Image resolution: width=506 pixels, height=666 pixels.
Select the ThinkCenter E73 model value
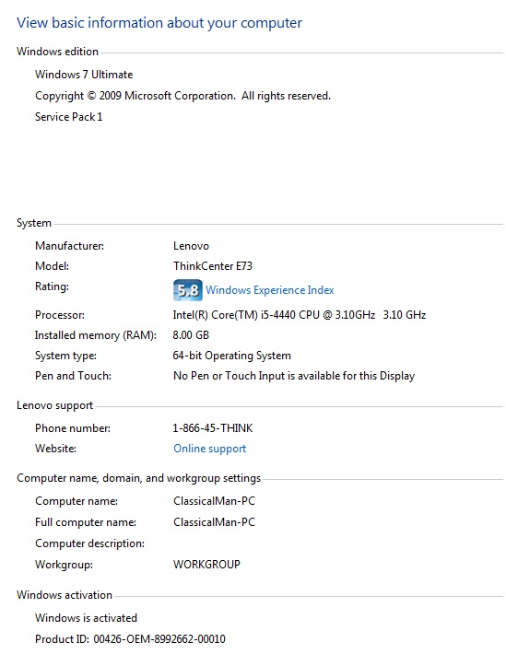point(212,266)
